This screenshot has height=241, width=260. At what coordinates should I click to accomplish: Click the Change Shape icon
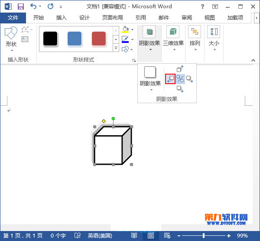[x=125, y=49]
